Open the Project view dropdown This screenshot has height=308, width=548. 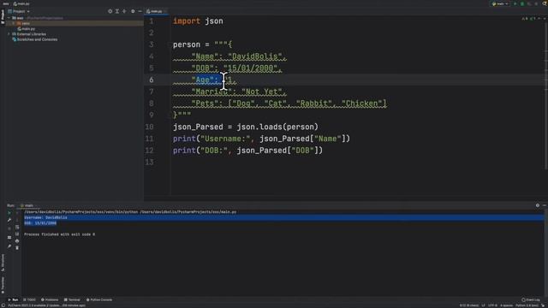click(19, 11)
